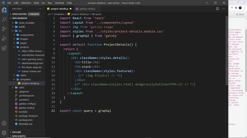Click the Split Editor Right icon
247x138 pixels.
click(x=217, y=9)
